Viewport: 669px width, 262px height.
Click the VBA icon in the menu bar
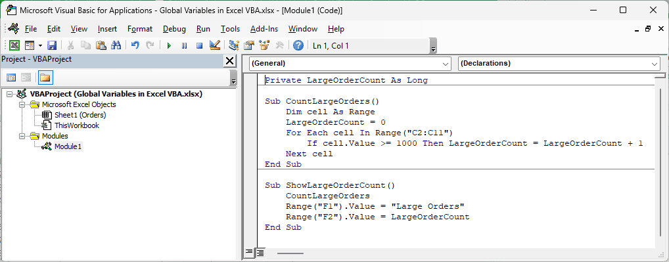[14, 28]
